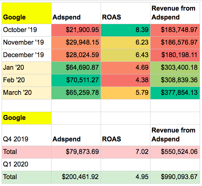The width and height of the screenshot is (202, 186).
Task: Select the red 4.38 ROAS cell
Action: (x=125, y=80)
